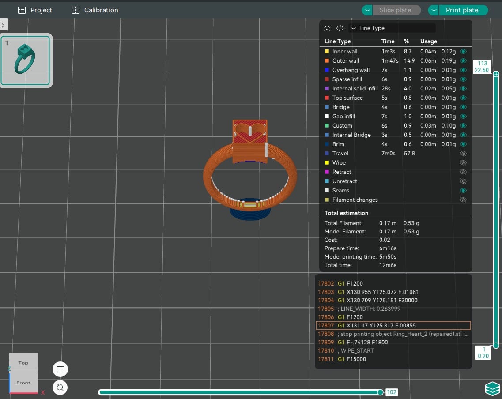Image resolution: width=502 pixels, height=399 pixels.
Task: Show Retract markers
Action: click(x=463, y=172)
